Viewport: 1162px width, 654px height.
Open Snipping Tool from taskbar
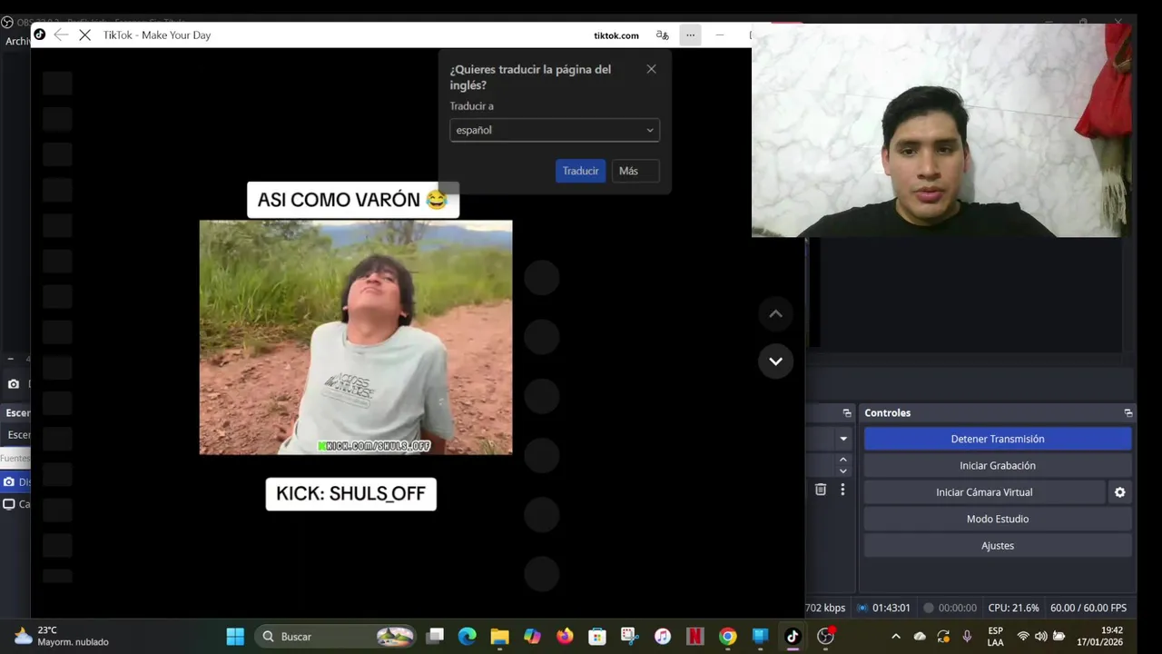tap(630, 637)
